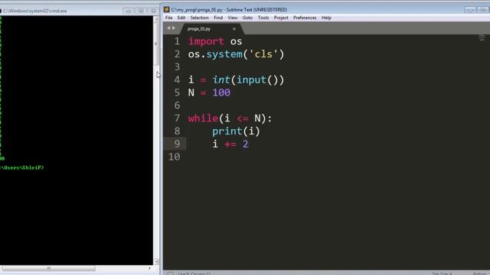Click the 'import' keyword on line 1

pyautogui.click(x=206, y=41)
